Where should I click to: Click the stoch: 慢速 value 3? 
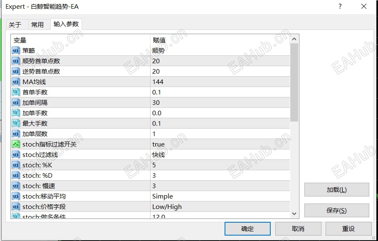154,186
